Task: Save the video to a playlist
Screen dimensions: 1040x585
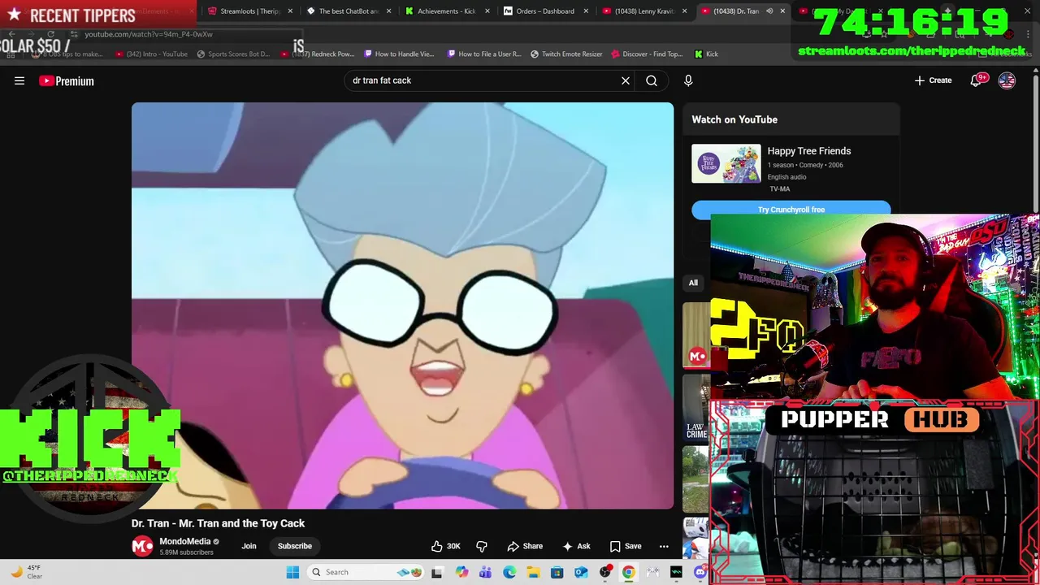Action: pyautogui.click(x=626, y=546)
